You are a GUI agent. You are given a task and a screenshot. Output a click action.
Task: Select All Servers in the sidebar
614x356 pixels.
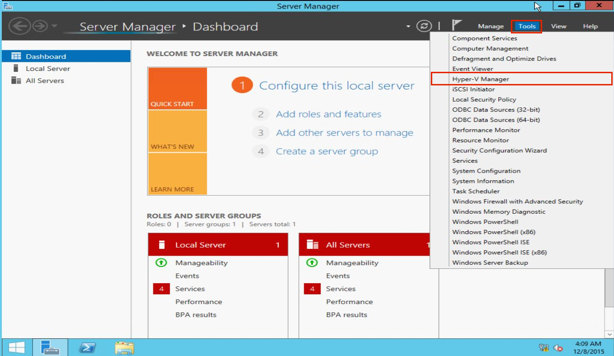(45, 80)
